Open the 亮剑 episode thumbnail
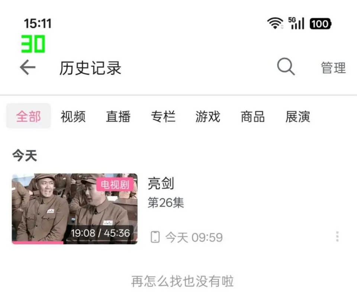This screenshot has width=357, height=298. pyautogui.click(x=75, y=209)
